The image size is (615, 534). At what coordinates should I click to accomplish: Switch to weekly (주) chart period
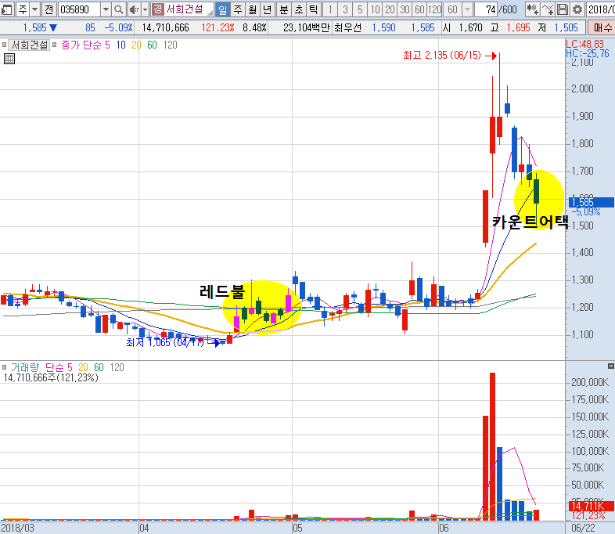(x=238, y=9)
